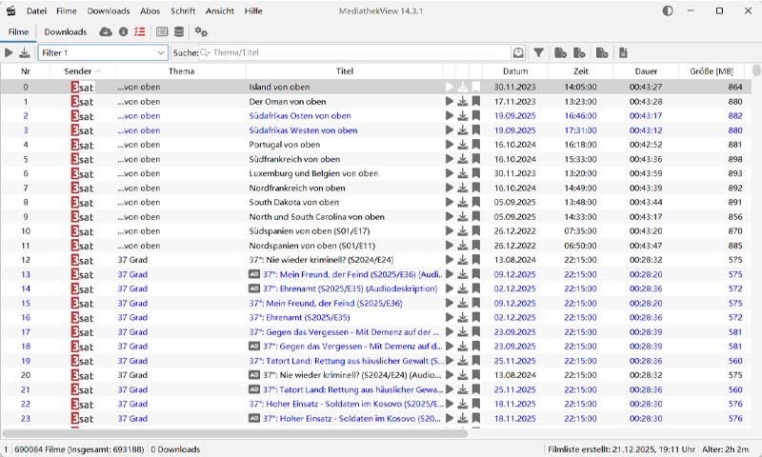Click the 3sat logo in row 5
This screenshot has height=457, width=762.
[x=82, y=159]
